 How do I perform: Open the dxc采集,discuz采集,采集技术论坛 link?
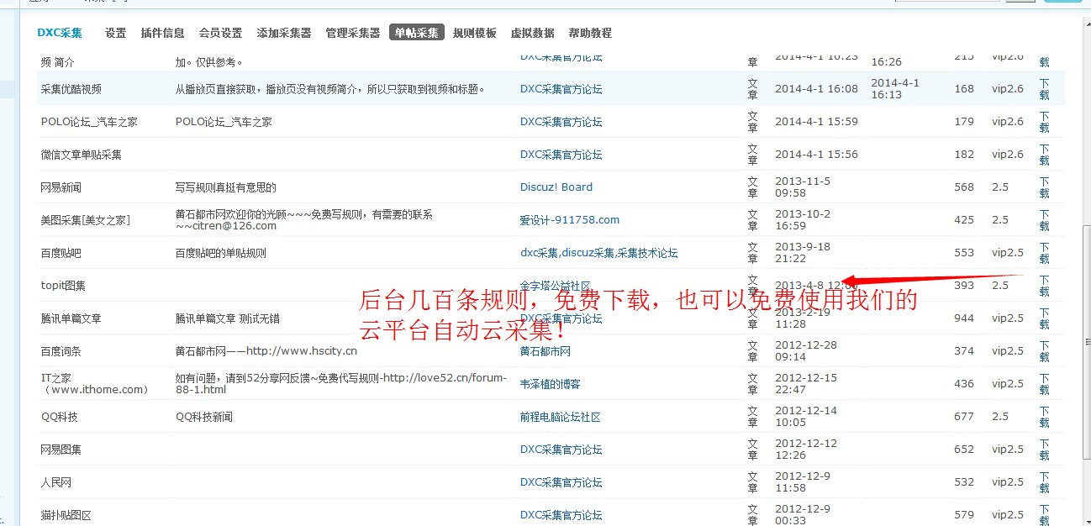pos(598,253)
